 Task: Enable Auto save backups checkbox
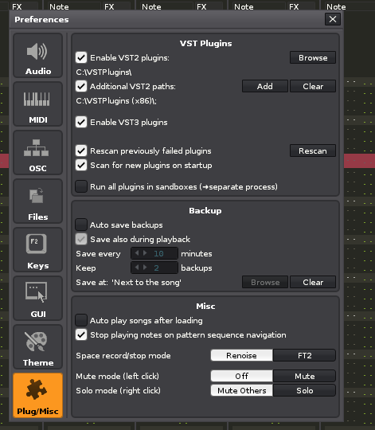coord(81,225)
